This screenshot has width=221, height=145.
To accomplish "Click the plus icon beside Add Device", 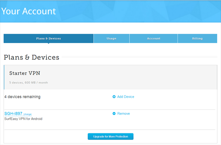I will 114,97.
